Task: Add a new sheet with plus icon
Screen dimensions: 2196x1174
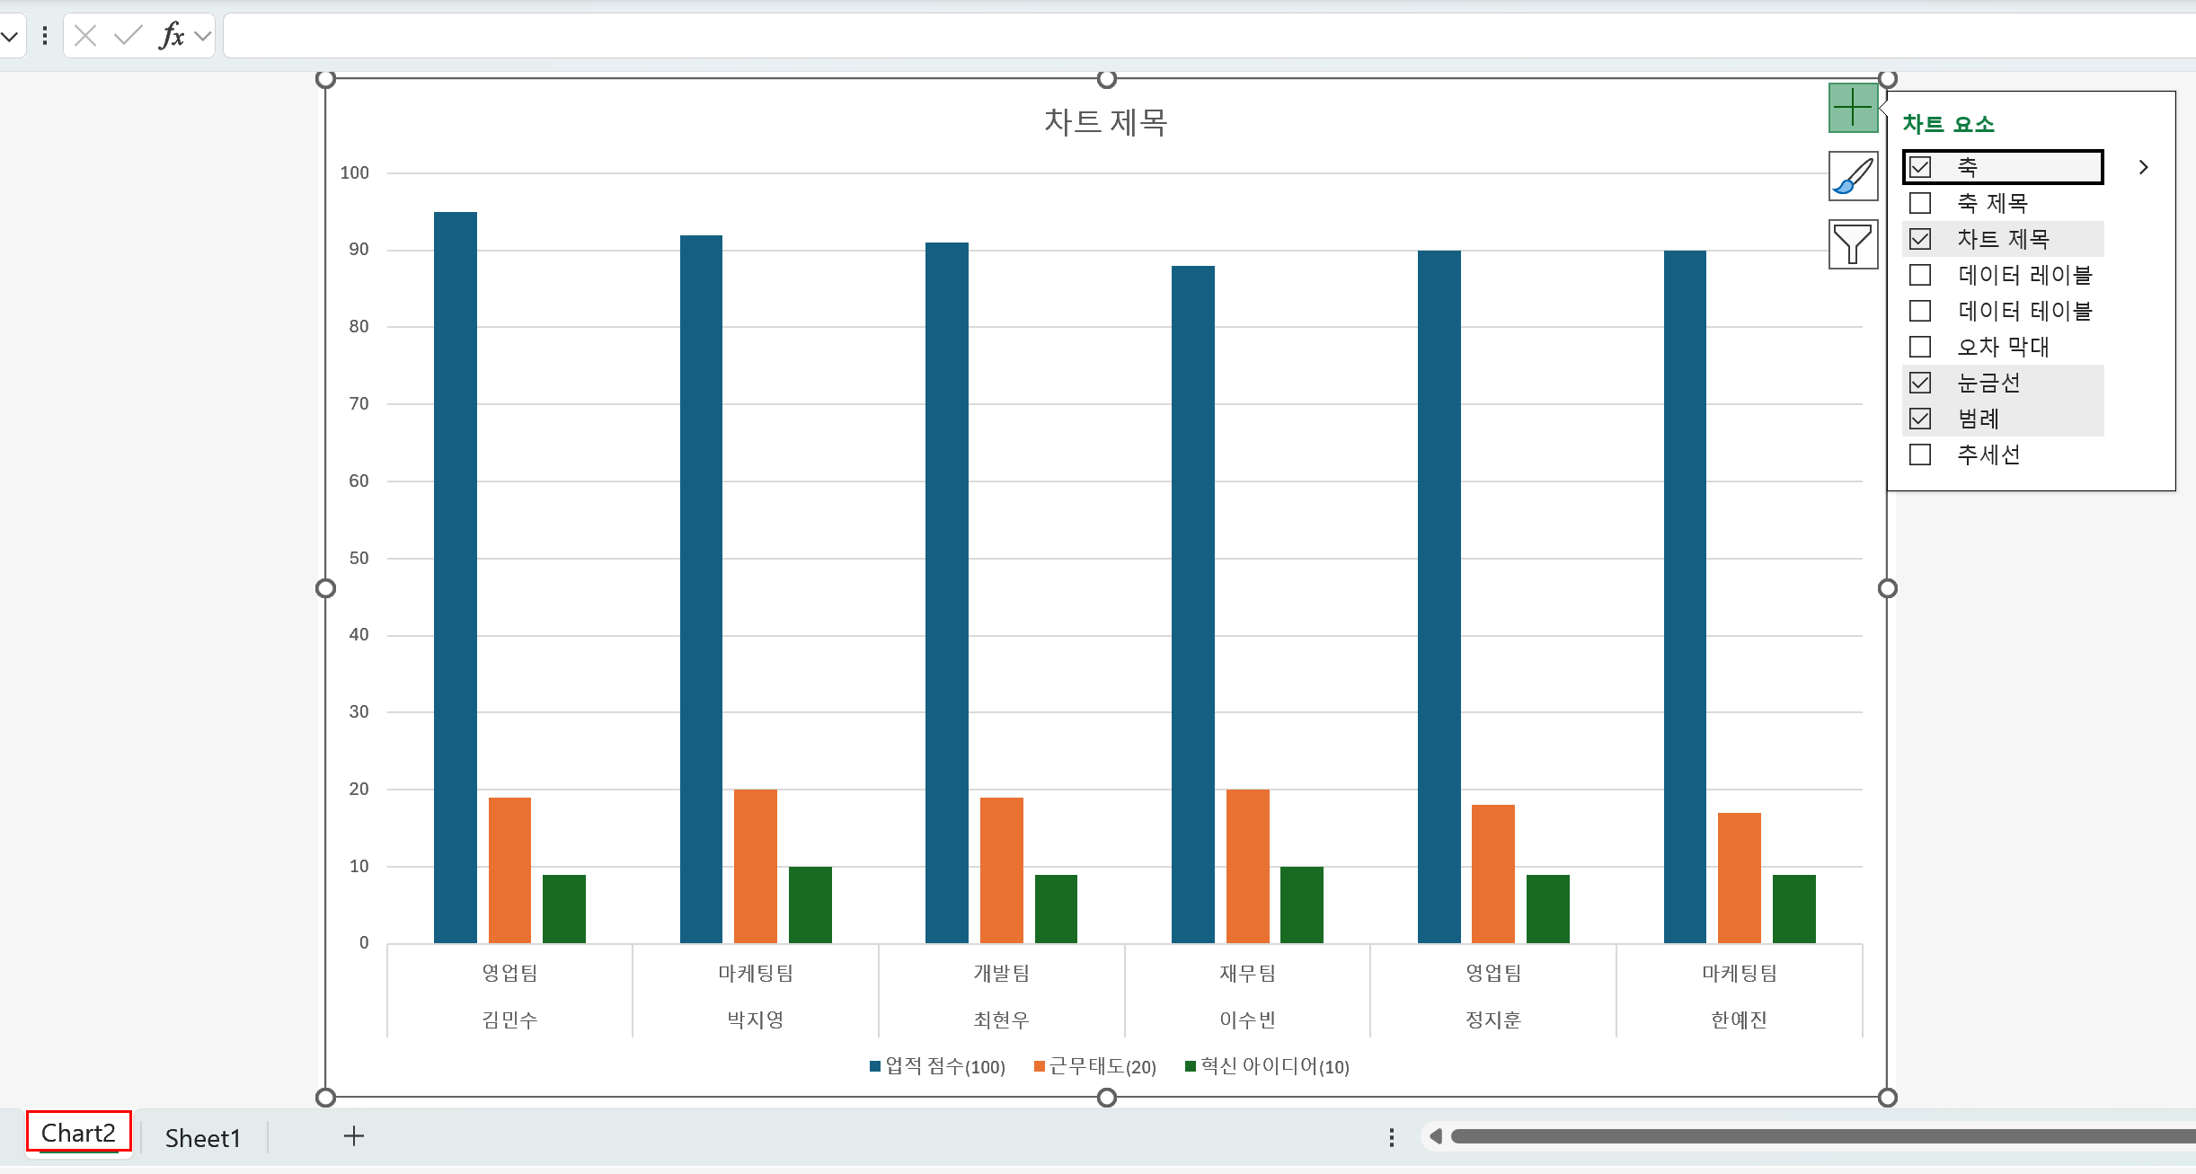Action: tap(354, 1136)
